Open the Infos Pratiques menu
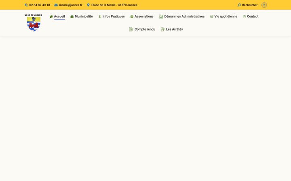 (114, 16)
